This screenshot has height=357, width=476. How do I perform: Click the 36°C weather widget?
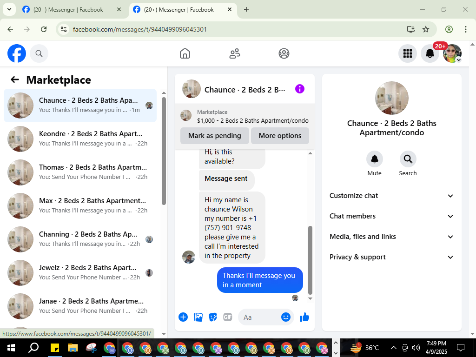(x=365, y=348)
